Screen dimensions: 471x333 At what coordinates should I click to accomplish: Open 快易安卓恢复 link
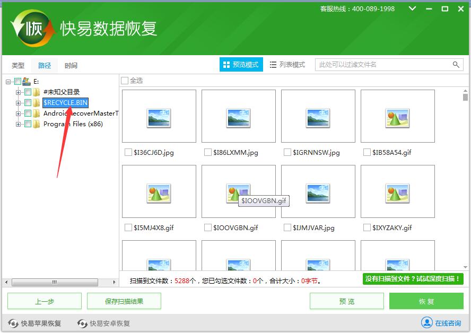pyautogui.click(x=110, y=323)
